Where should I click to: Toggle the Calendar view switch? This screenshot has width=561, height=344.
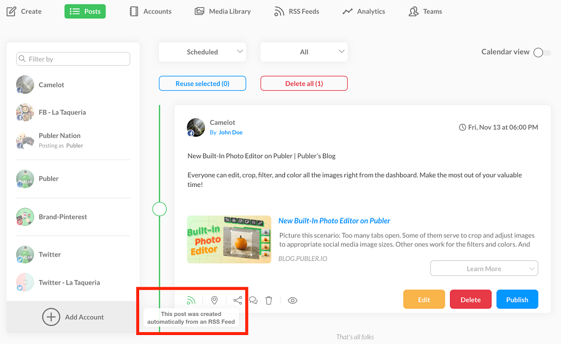tap(541, 52)
